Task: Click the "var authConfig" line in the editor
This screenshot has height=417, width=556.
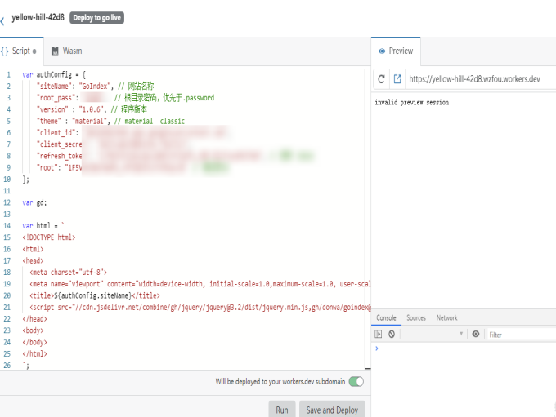Action: coord(54,75)
